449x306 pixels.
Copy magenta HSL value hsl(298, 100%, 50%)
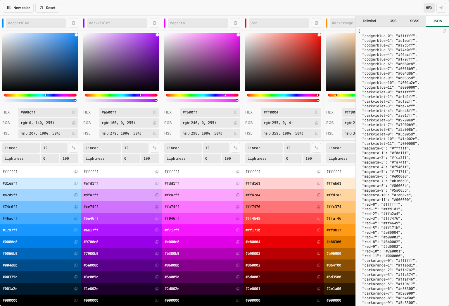coord(236,133)
